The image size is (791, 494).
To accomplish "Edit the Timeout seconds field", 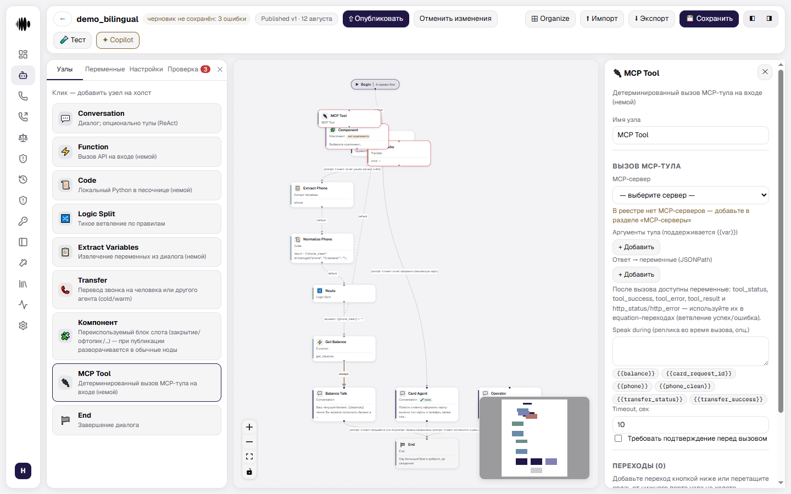I will coord(690,425).
